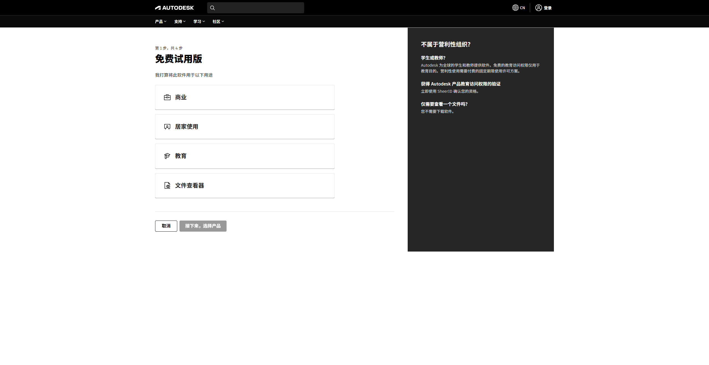
Task: Click the 登录 sign-in link
Action: 547,7
